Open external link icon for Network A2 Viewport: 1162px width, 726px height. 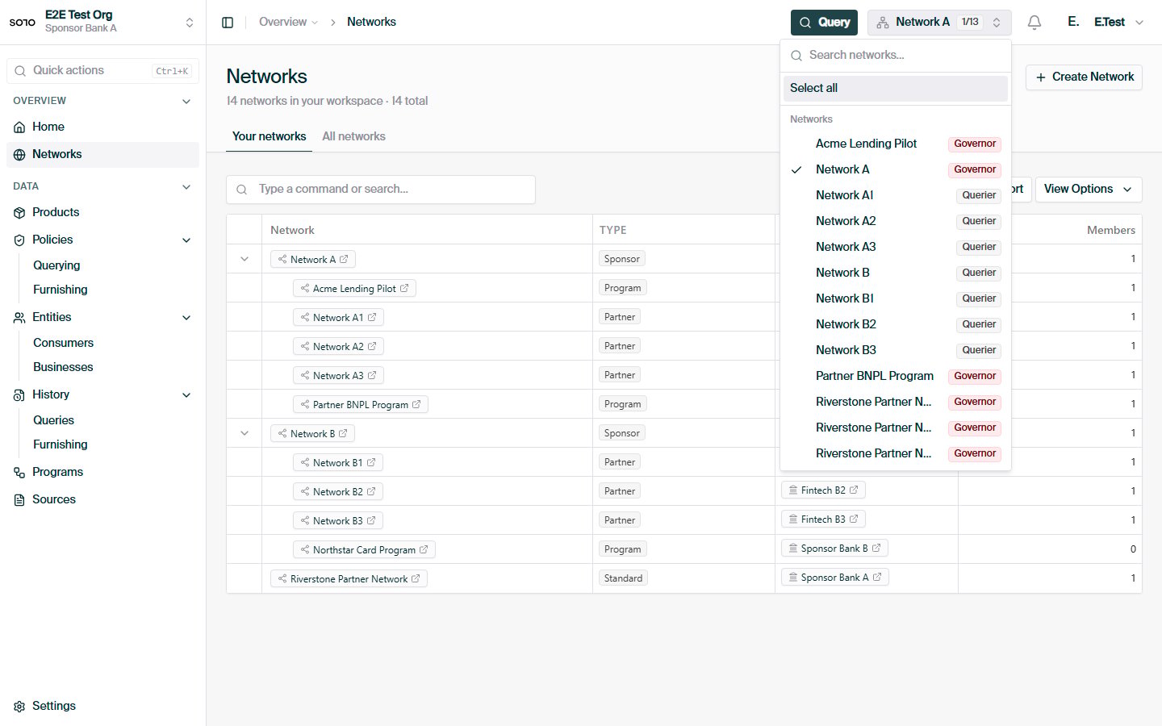372,347
